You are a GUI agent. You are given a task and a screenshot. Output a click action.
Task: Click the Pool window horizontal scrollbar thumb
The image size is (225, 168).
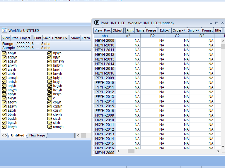(x=131, y=151)
